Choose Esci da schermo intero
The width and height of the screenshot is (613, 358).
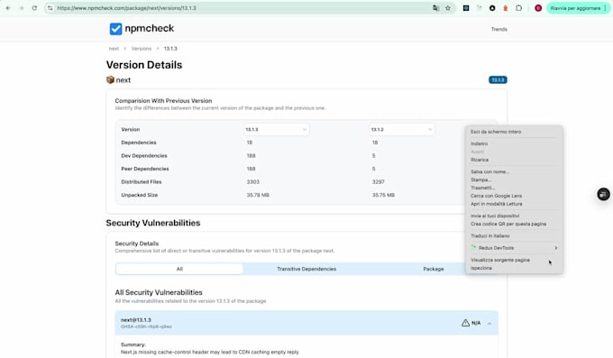pyautogui.click(x=496, y=132)
